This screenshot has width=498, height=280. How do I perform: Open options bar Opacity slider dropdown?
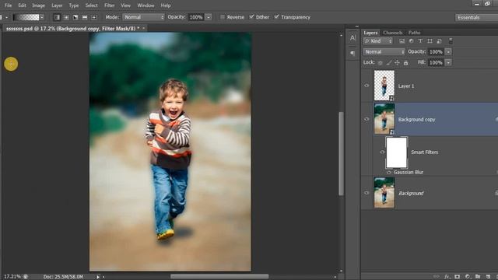(x=209, y=17)
